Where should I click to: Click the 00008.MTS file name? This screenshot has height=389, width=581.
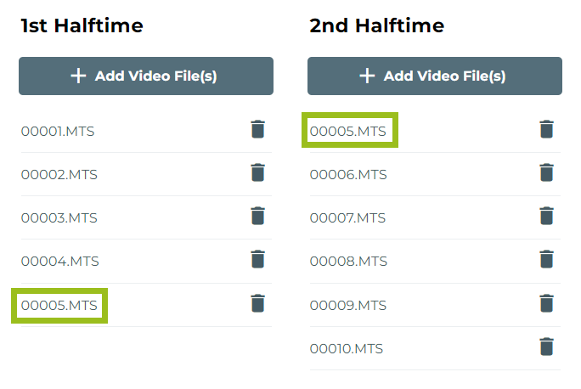(348, 262)
